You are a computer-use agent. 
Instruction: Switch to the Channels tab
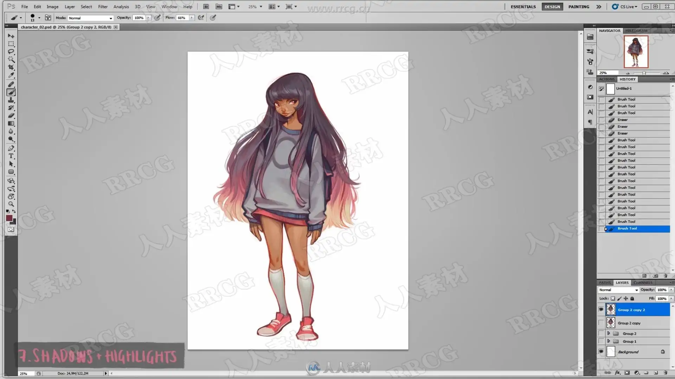tap(643, 282)
